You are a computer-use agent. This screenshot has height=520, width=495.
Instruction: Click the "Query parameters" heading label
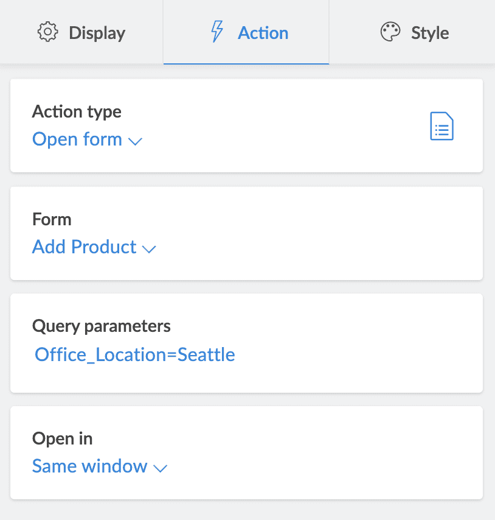click(x=101, y=326)
